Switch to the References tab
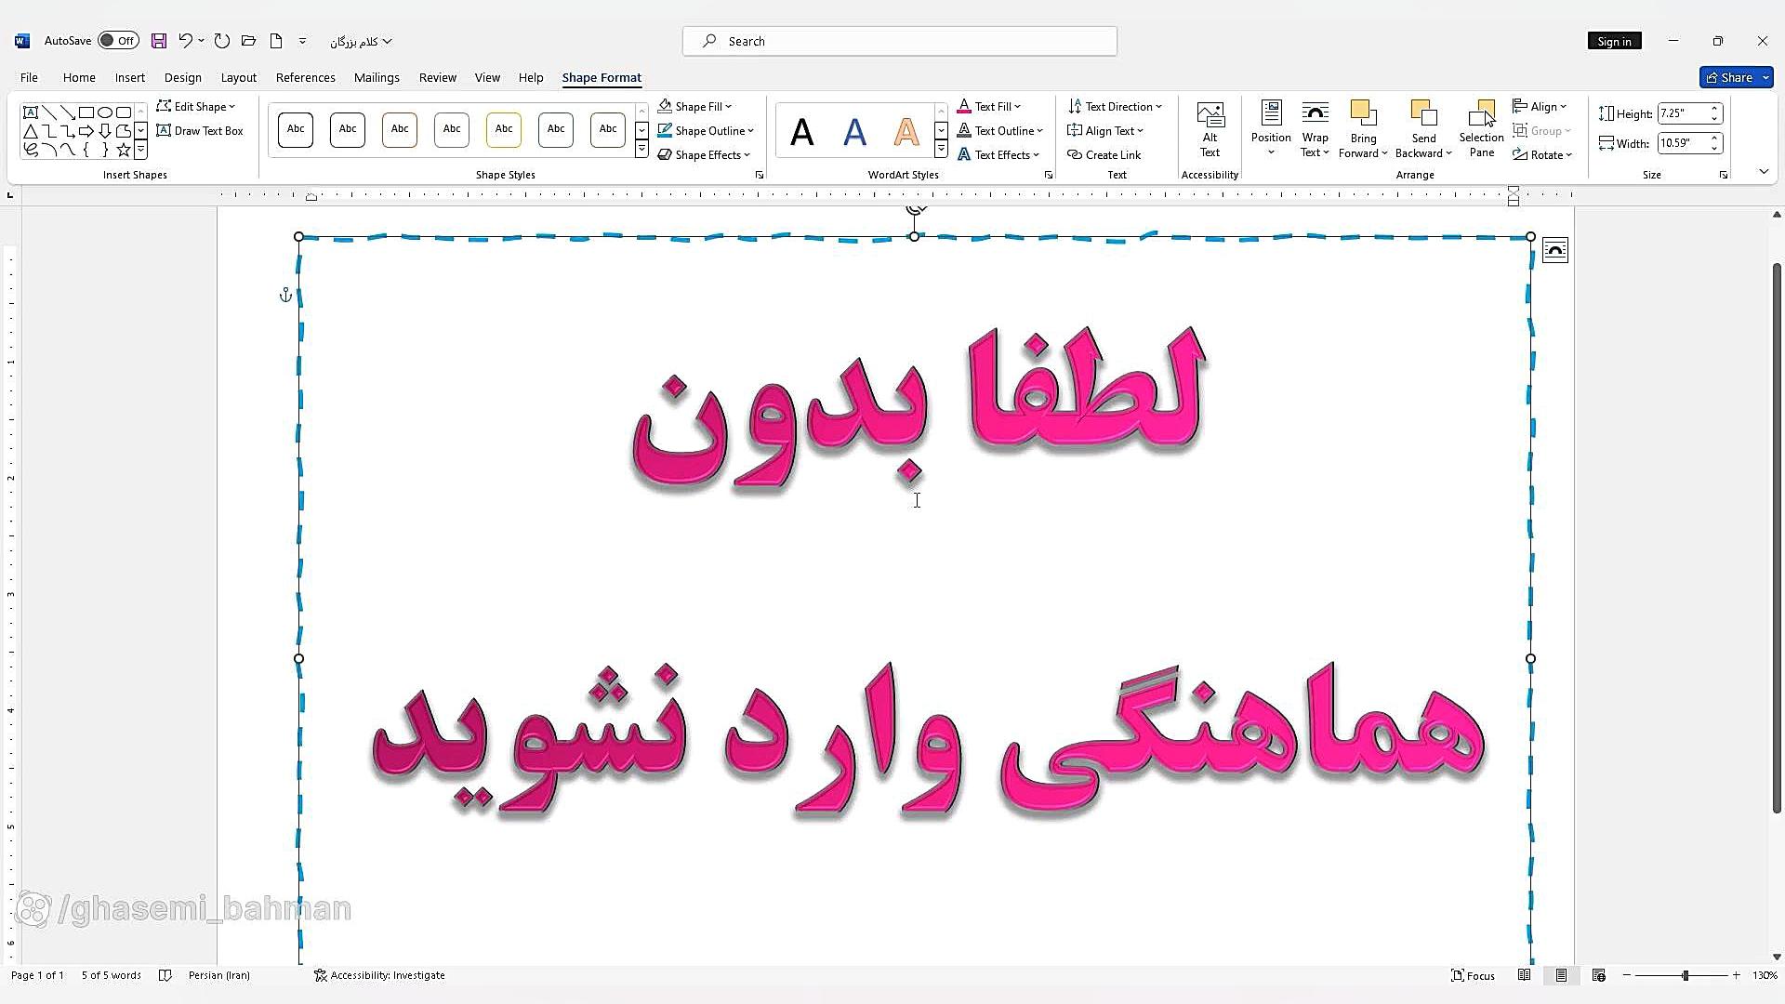Image resolution: width=1785 pixels, height=1004 pixels. [305, 78]
